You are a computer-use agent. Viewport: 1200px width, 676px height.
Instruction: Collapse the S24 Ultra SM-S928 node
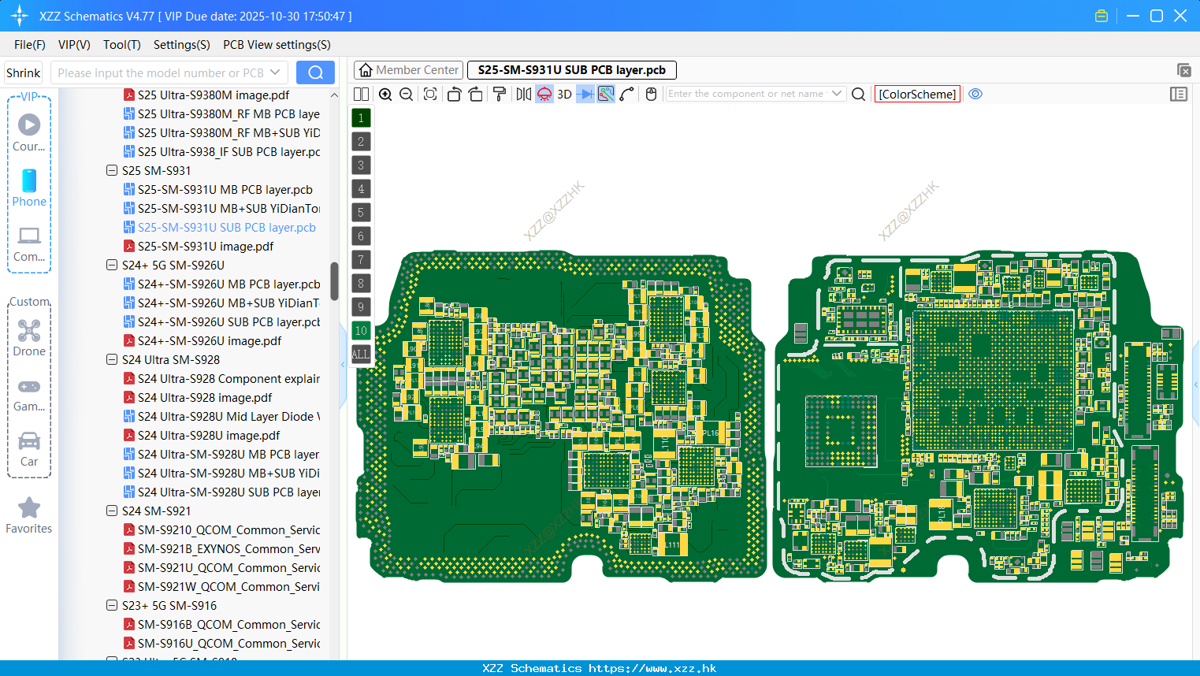(112, 359)
